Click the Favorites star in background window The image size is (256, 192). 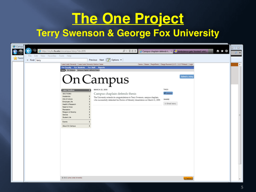click(15, 58)
